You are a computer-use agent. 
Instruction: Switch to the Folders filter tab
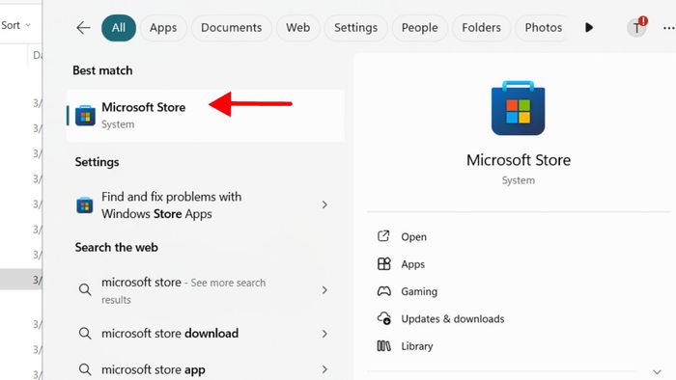pos(481,28)
